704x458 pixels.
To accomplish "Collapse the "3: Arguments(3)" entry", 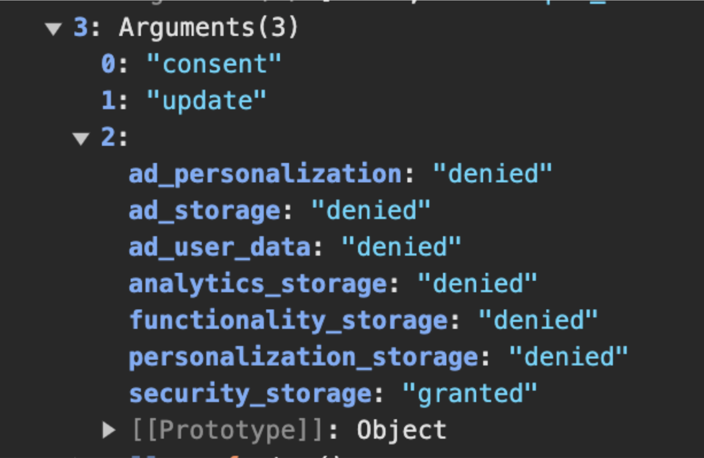I will [53, 28].
